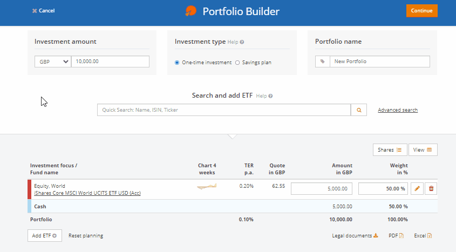Select One-time investment radio button

[177, 63]
